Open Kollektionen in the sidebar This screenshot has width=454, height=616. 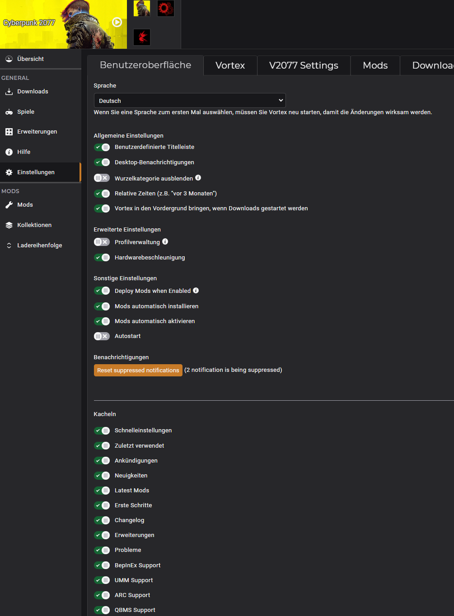tap(41, 225)
